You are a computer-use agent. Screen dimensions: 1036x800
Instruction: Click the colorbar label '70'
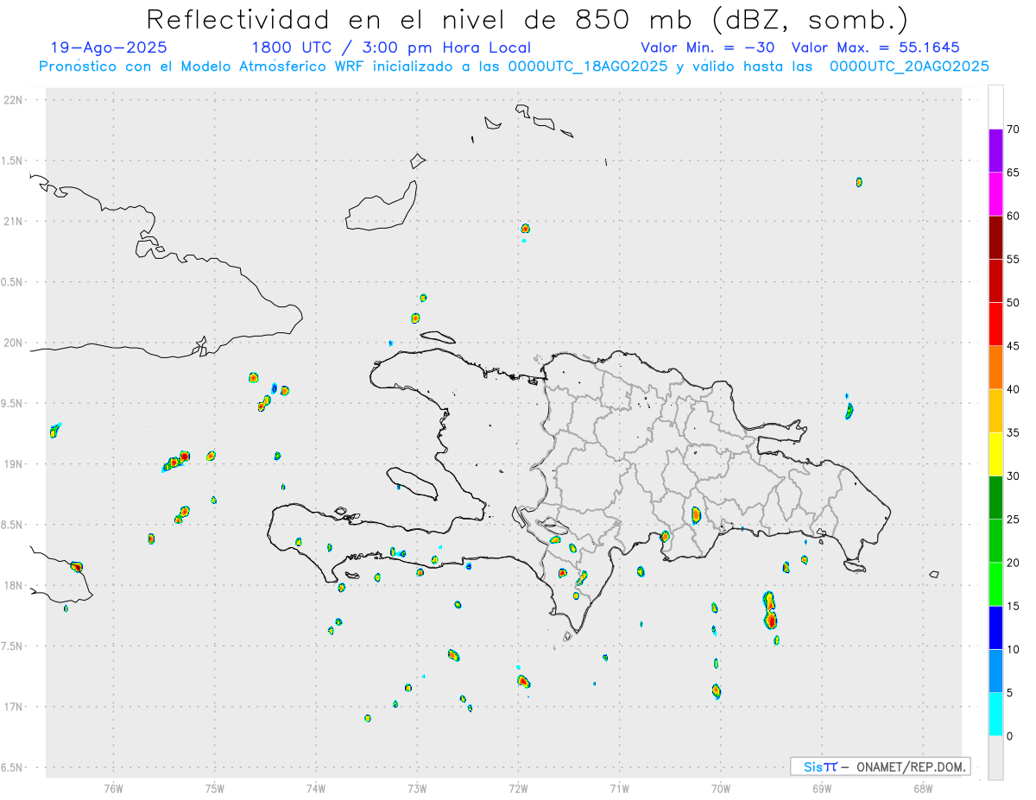[x=1013, y=129]
